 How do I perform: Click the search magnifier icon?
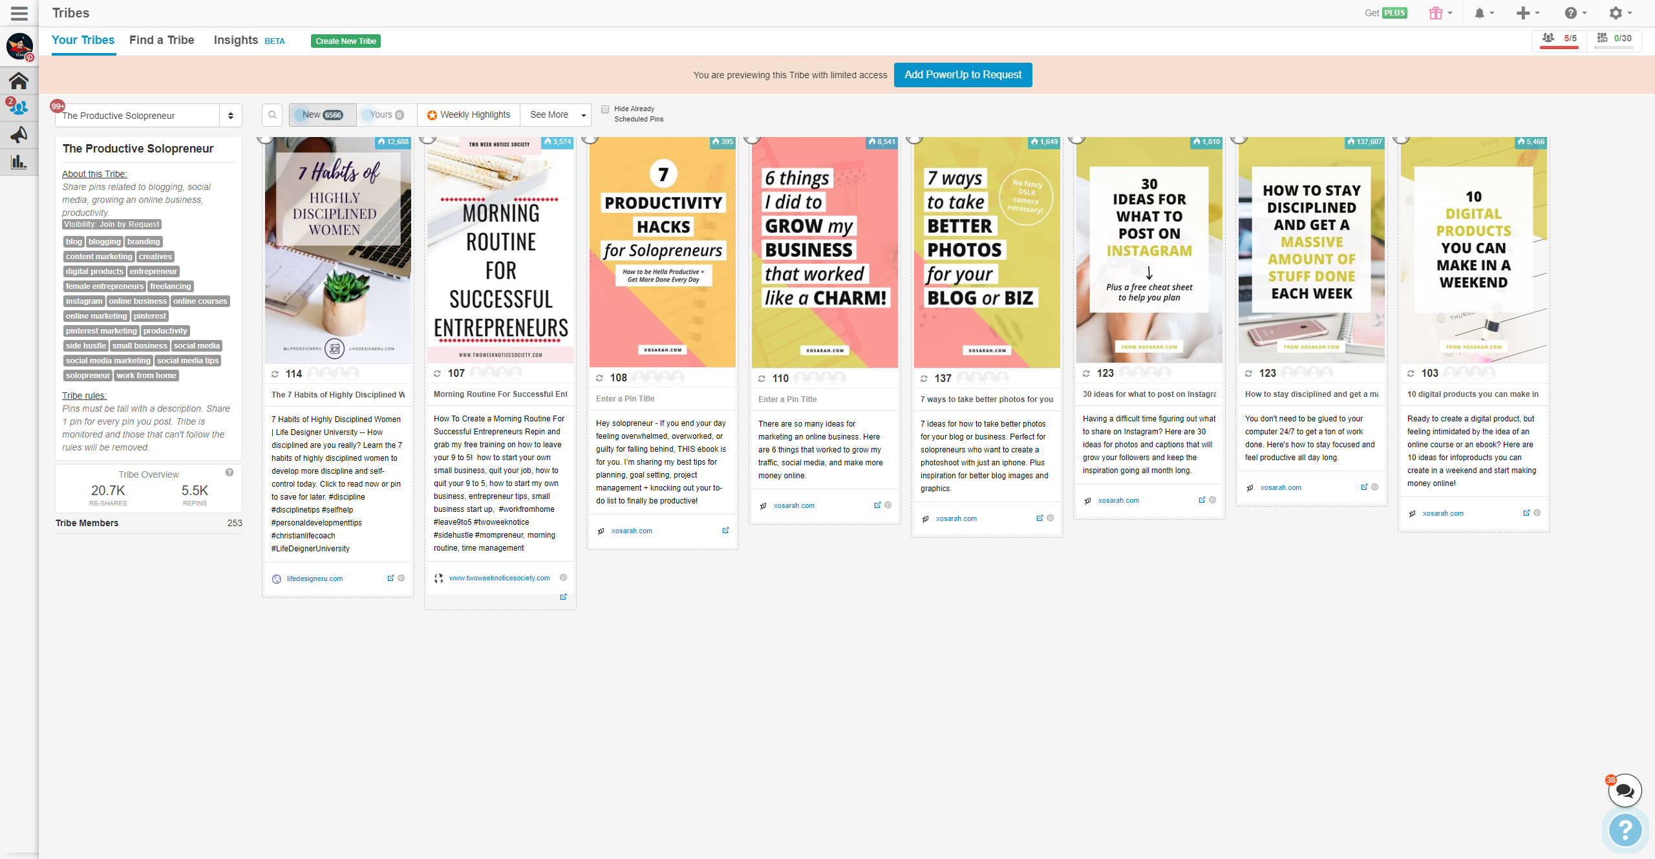pos(272,115)
